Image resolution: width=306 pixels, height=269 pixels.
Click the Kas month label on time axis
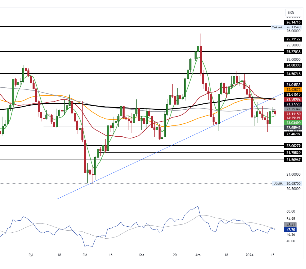point(141,255)
